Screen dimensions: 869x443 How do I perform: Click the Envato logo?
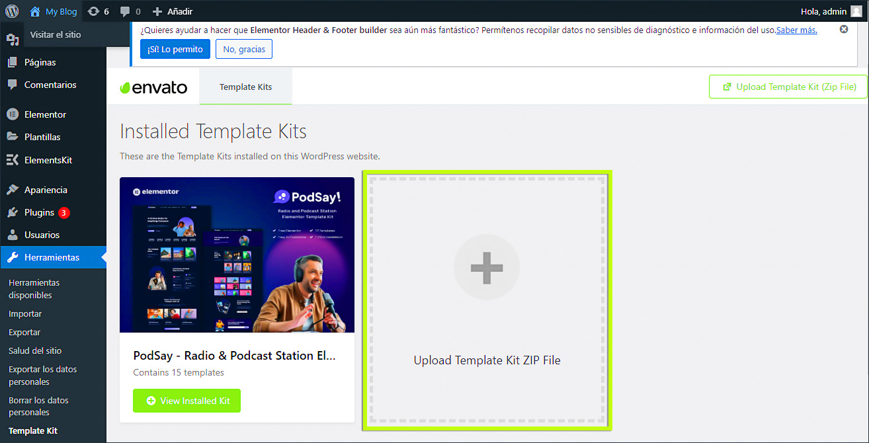click(153, 87)
